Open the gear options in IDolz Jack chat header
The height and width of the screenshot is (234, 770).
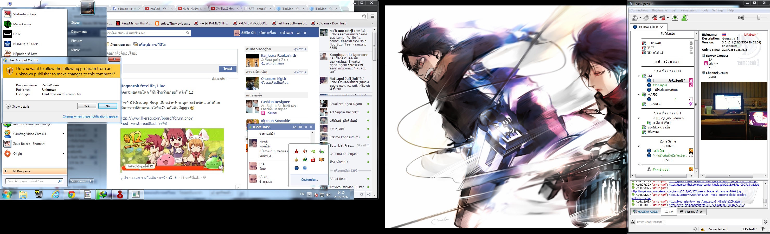pos(306,127)
